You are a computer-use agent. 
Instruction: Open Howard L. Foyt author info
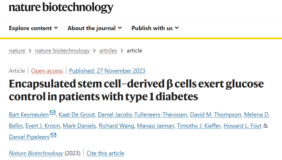coord(242,126)
